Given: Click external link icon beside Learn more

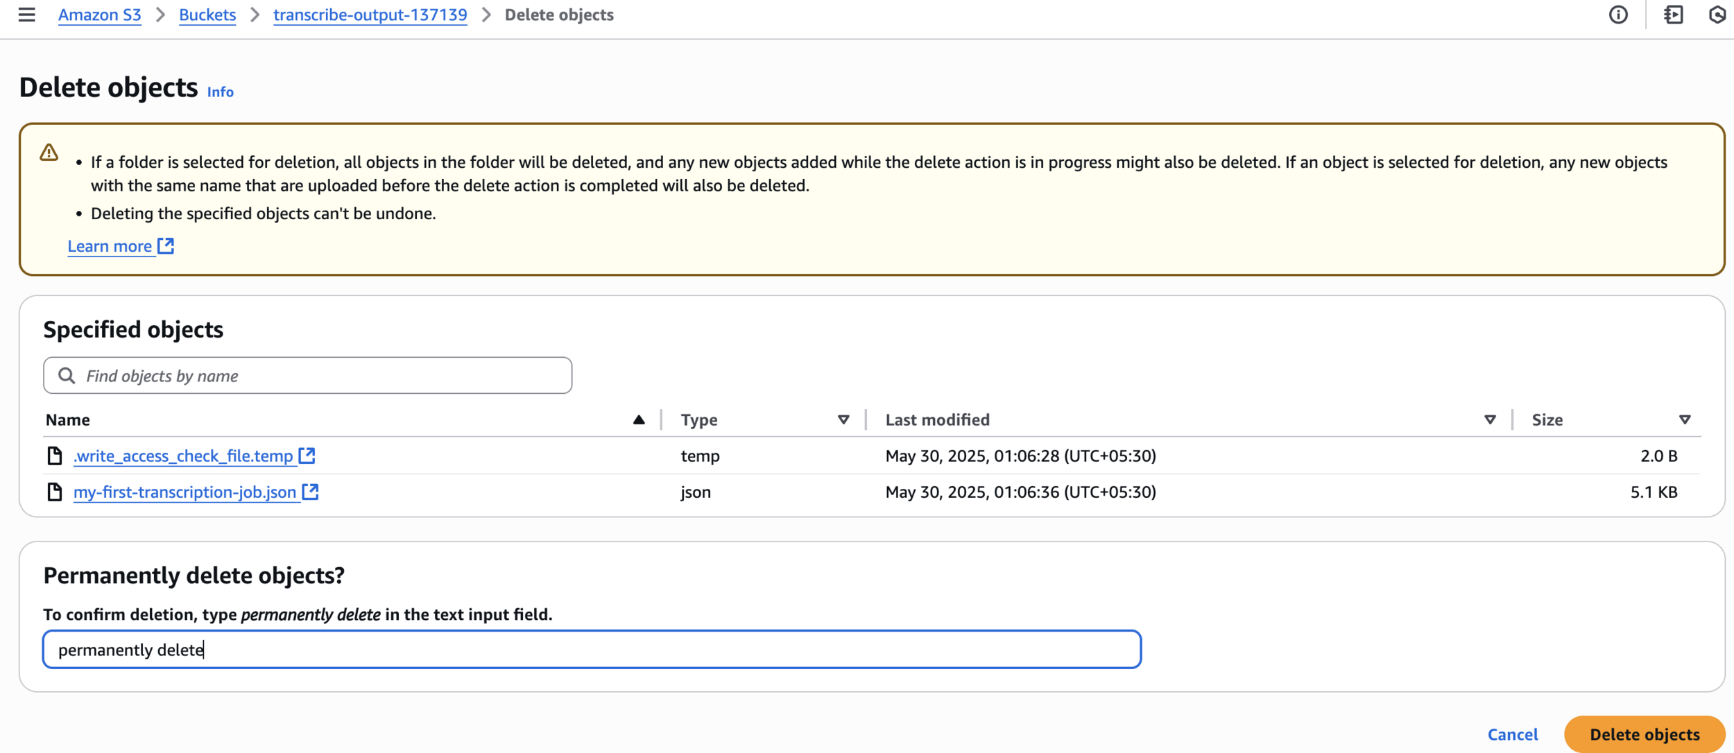Looking at the screenshot, I should (166, 246).
